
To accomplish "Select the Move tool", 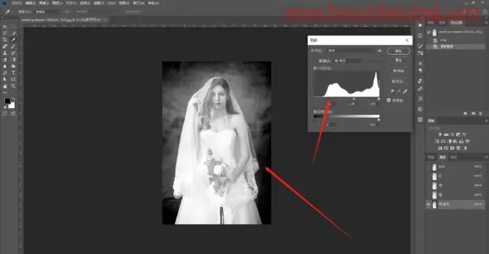I will (5, 27).
